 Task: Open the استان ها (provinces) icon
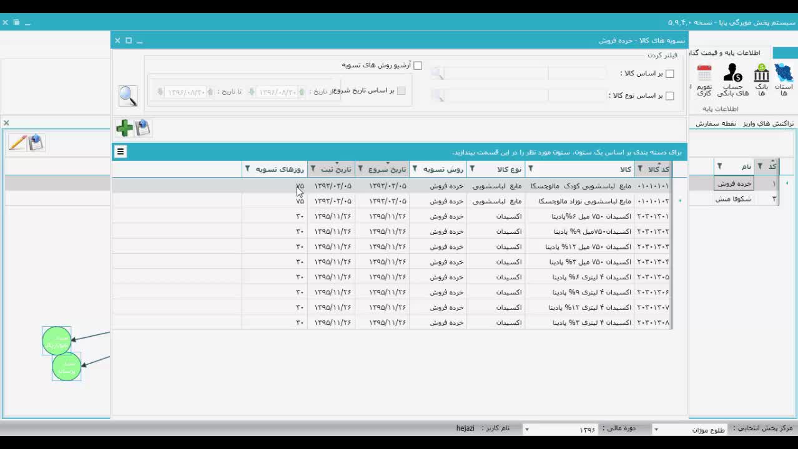click(784, 80)
